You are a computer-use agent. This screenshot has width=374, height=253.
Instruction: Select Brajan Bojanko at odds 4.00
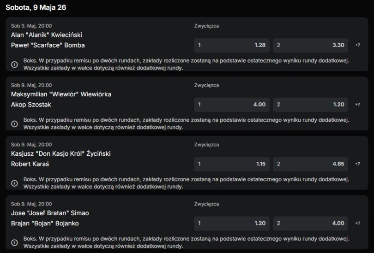tap(311, 223)
